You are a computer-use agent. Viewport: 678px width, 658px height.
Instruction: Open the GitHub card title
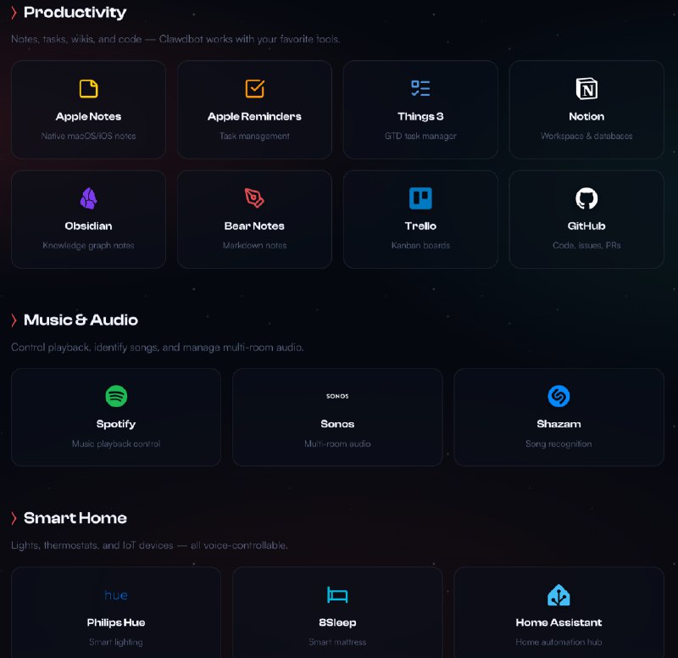point(586,226)
